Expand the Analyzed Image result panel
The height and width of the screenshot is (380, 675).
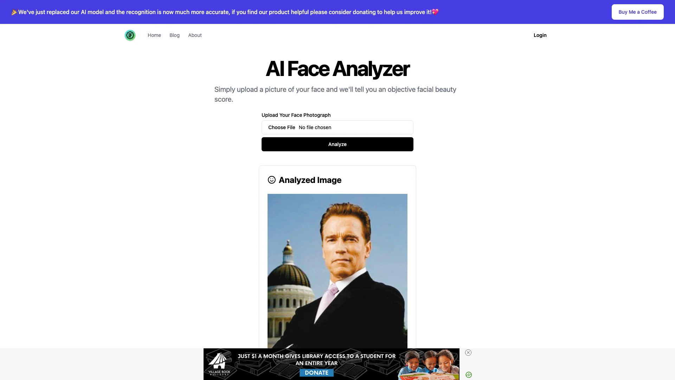coord(337,179)
